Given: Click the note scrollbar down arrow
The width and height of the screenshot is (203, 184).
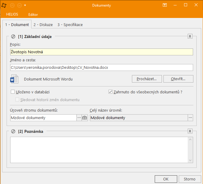Looking at the screenshot, I should pyautogui.click(x=190, y=160).
